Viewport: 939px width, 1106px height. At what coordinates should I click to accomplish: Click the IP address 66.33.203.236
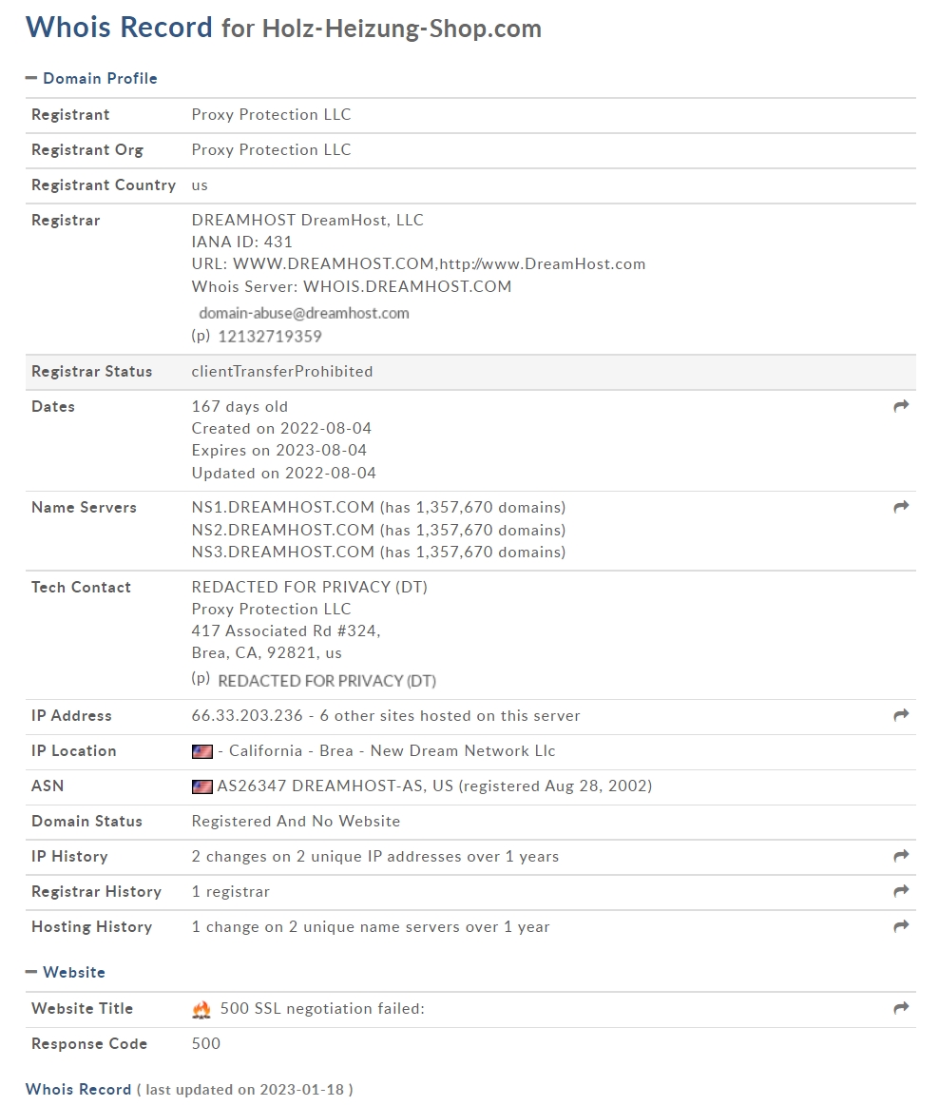tap(247, 715)
